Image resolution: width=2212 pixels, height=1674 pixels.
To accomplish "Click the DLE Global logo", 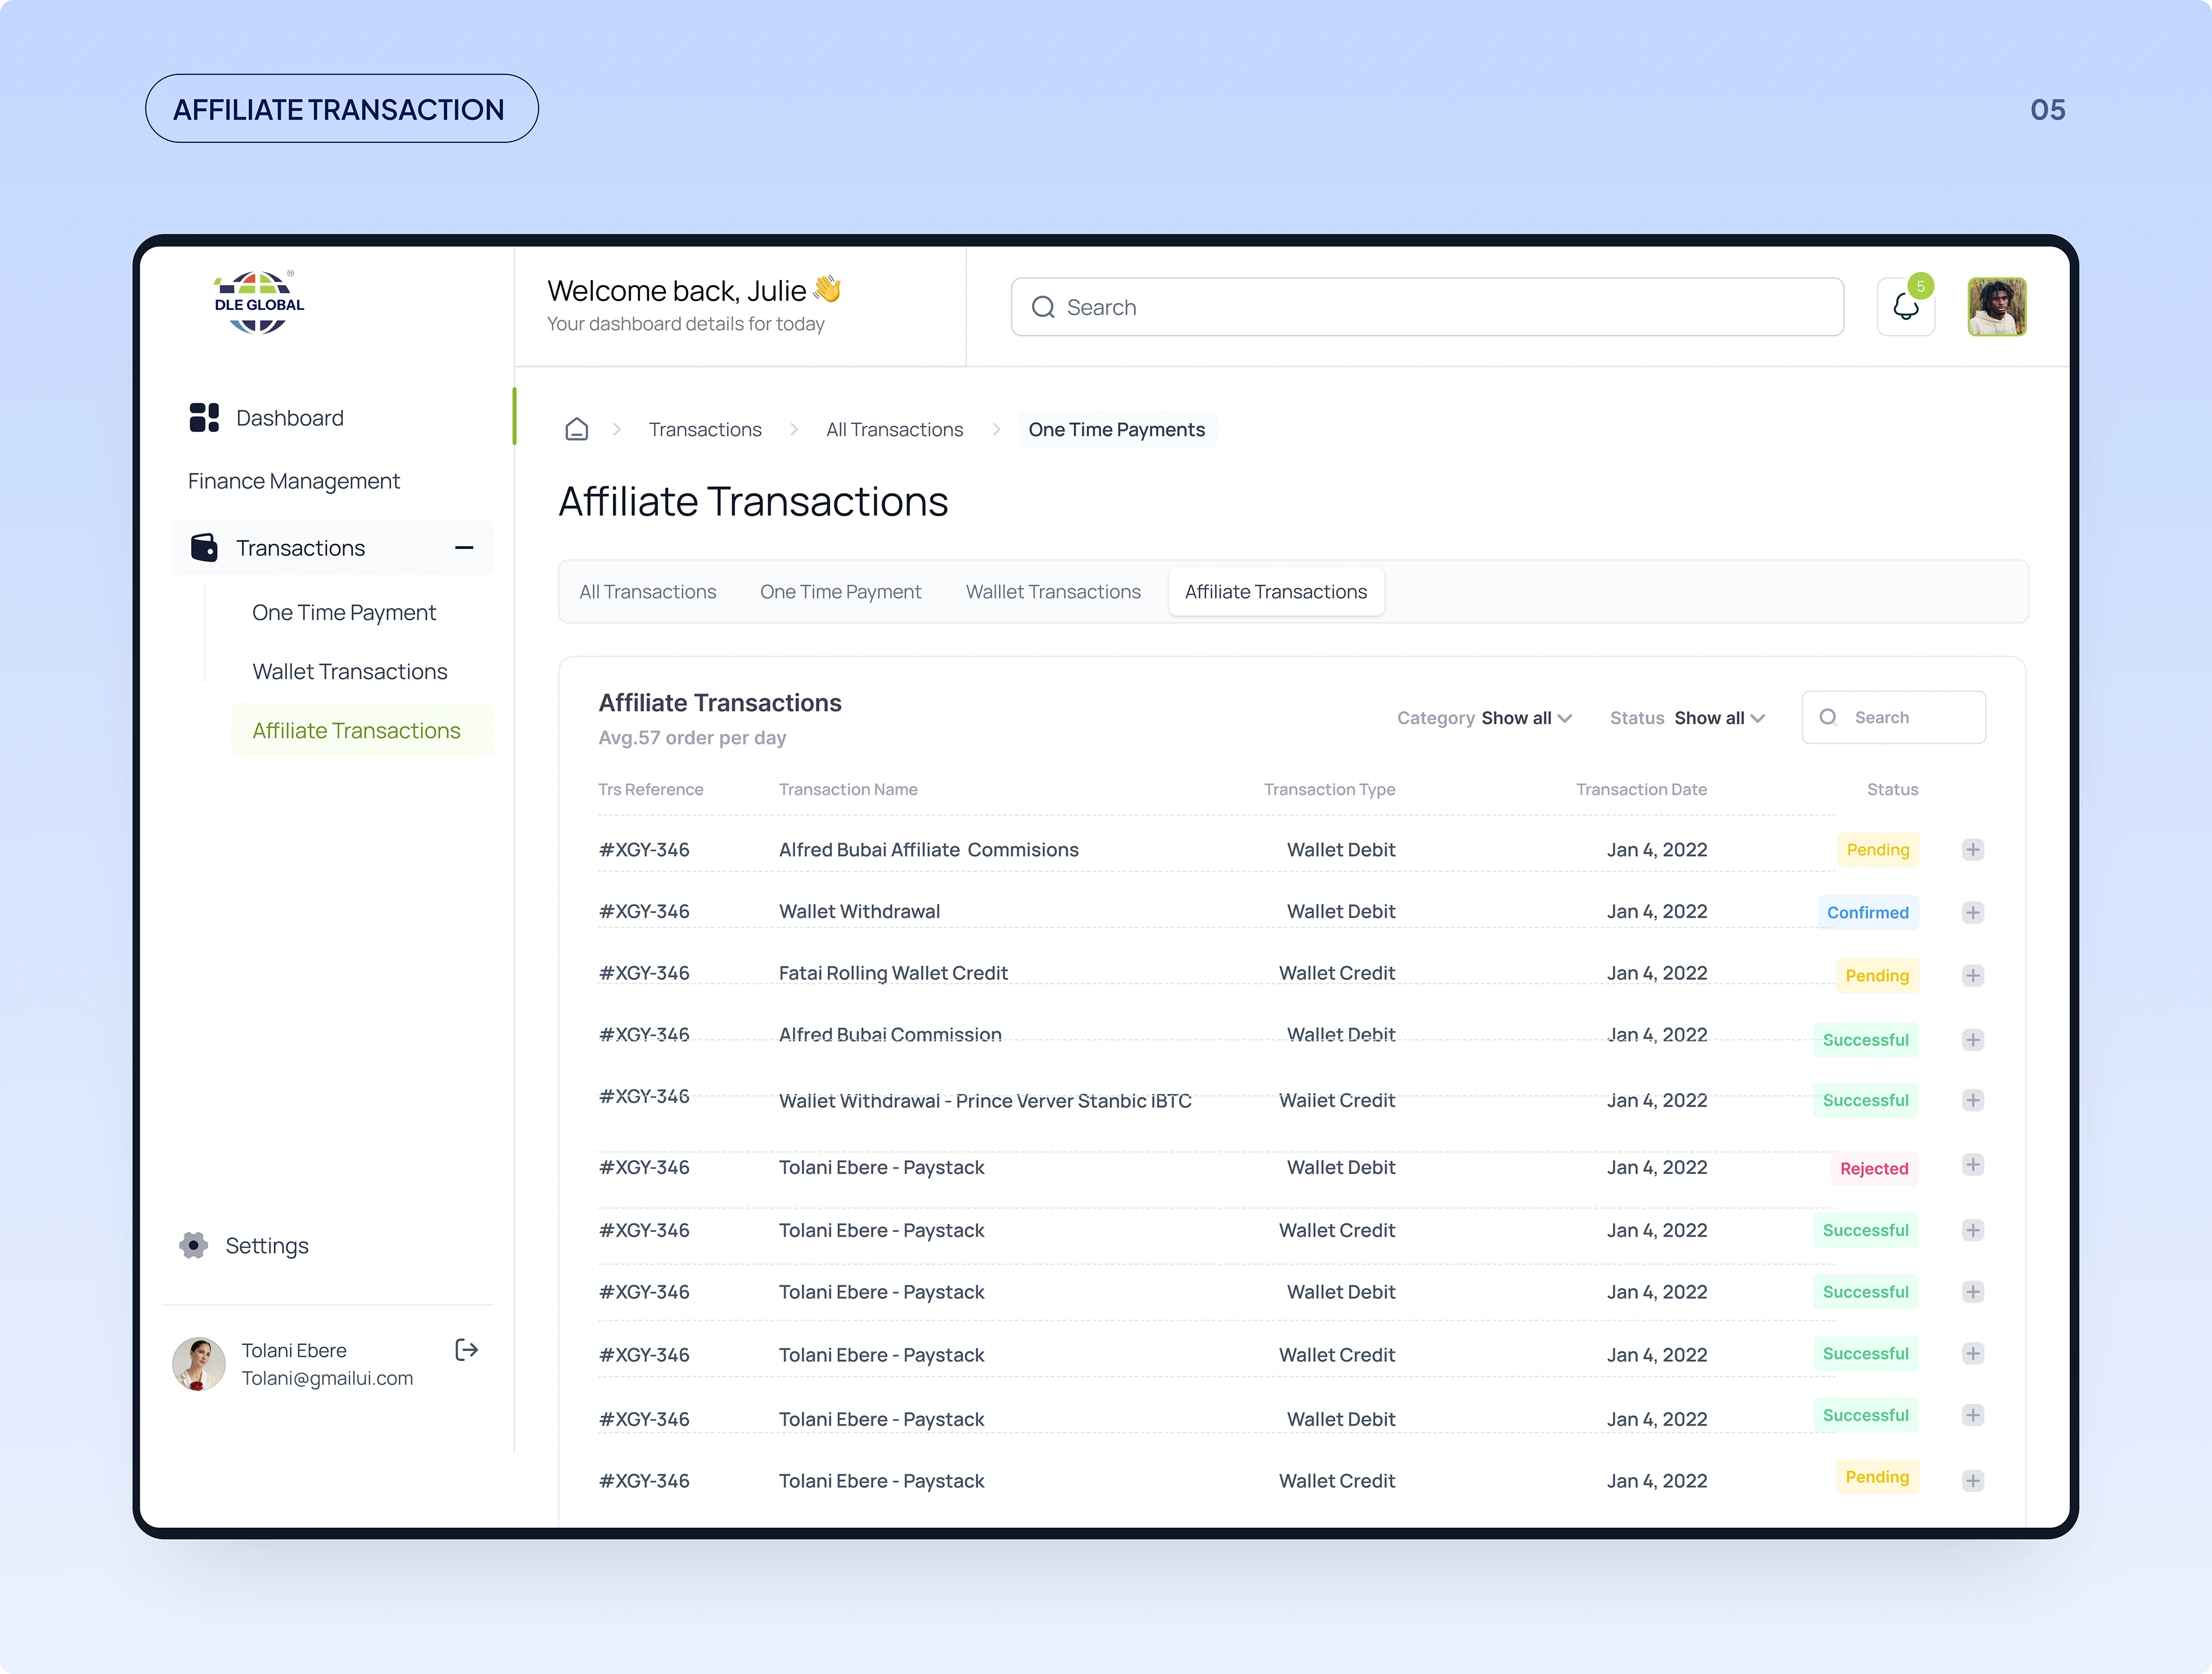I will pos(259,302).
